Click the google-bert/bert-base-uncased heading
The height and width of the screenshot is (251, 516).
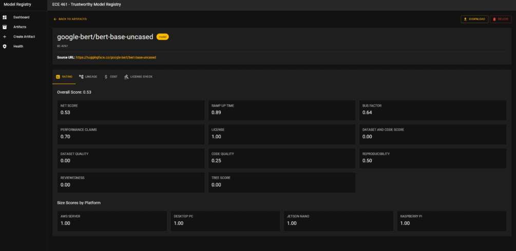point(105,37)
